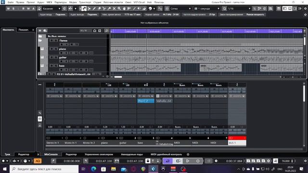This screenshot has width=308, height=173.
Task: Open the MIDI menu
Action: click(x=49, y=2)
